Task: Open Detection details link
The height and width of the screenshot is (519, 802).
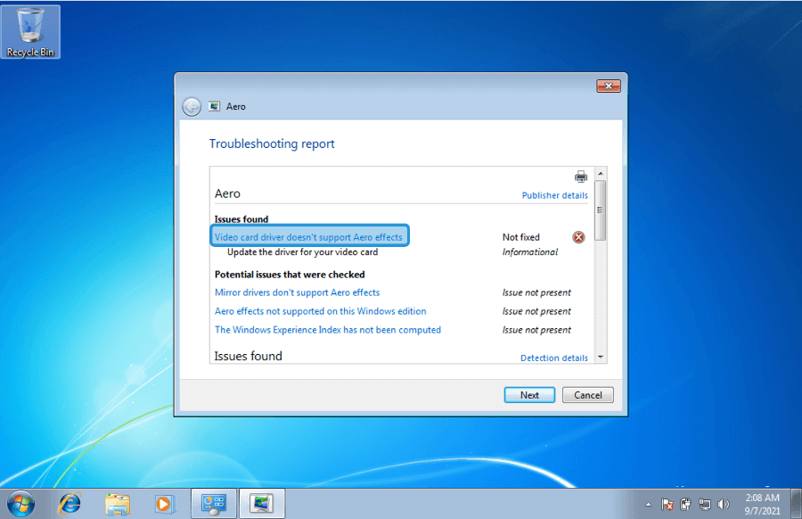Action: [554, 358]
